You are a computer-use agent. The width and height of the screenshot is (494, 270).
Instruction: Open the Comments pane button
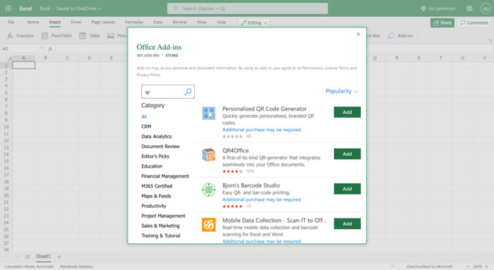(x=474, y=23)
